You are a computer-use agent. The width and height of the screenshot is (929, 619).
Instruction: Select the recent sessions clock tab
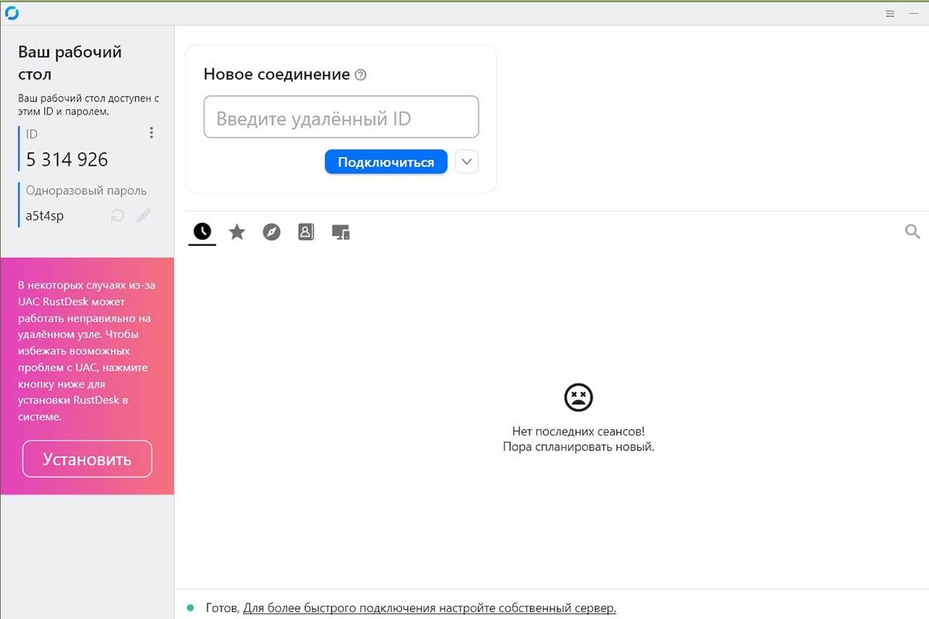point(202,231)
